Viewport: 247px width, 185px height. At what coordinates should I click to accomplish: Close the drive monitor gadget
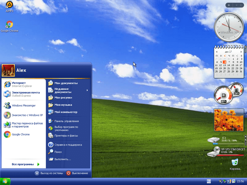click(x=245, y=136)
